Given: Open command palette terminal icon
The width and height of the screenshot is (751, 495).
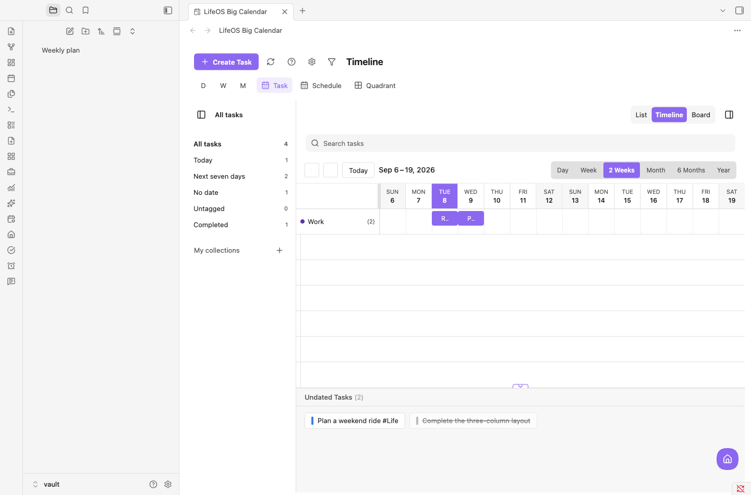Looking at the screenshot, I should pos(11,109).
